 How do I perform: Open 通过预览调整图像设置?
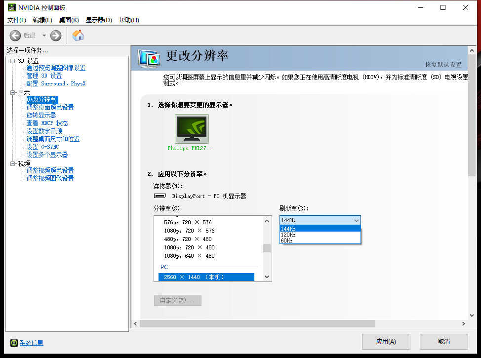(56, 68)
